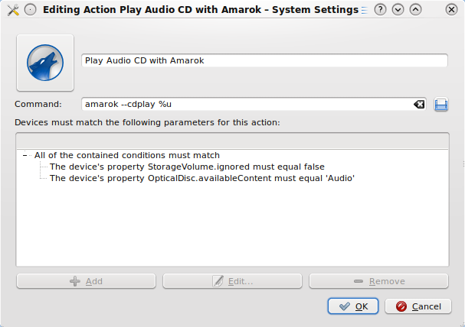Click the Amarok wolf icon button
The width and height of the screenshot is (465, 327).
44,62
